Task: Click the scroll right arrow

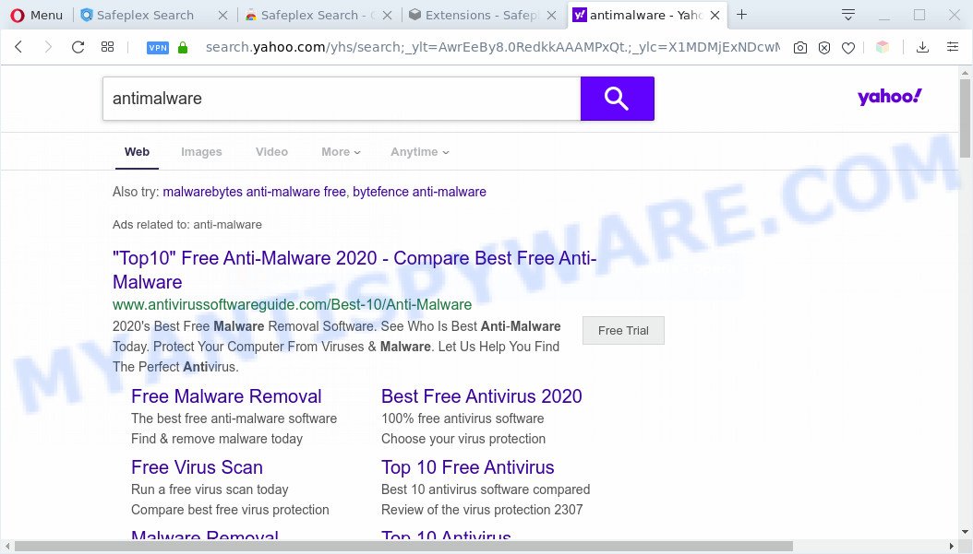Action: [952, 547]
